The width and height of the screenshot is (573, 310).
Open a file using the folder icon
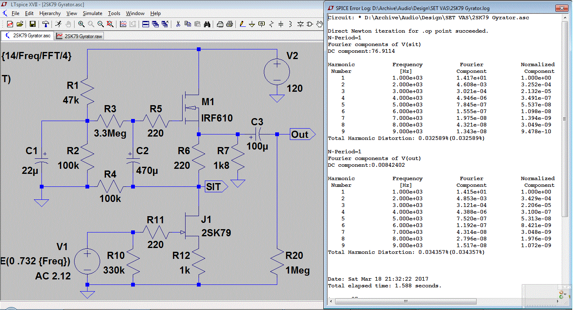20,24
